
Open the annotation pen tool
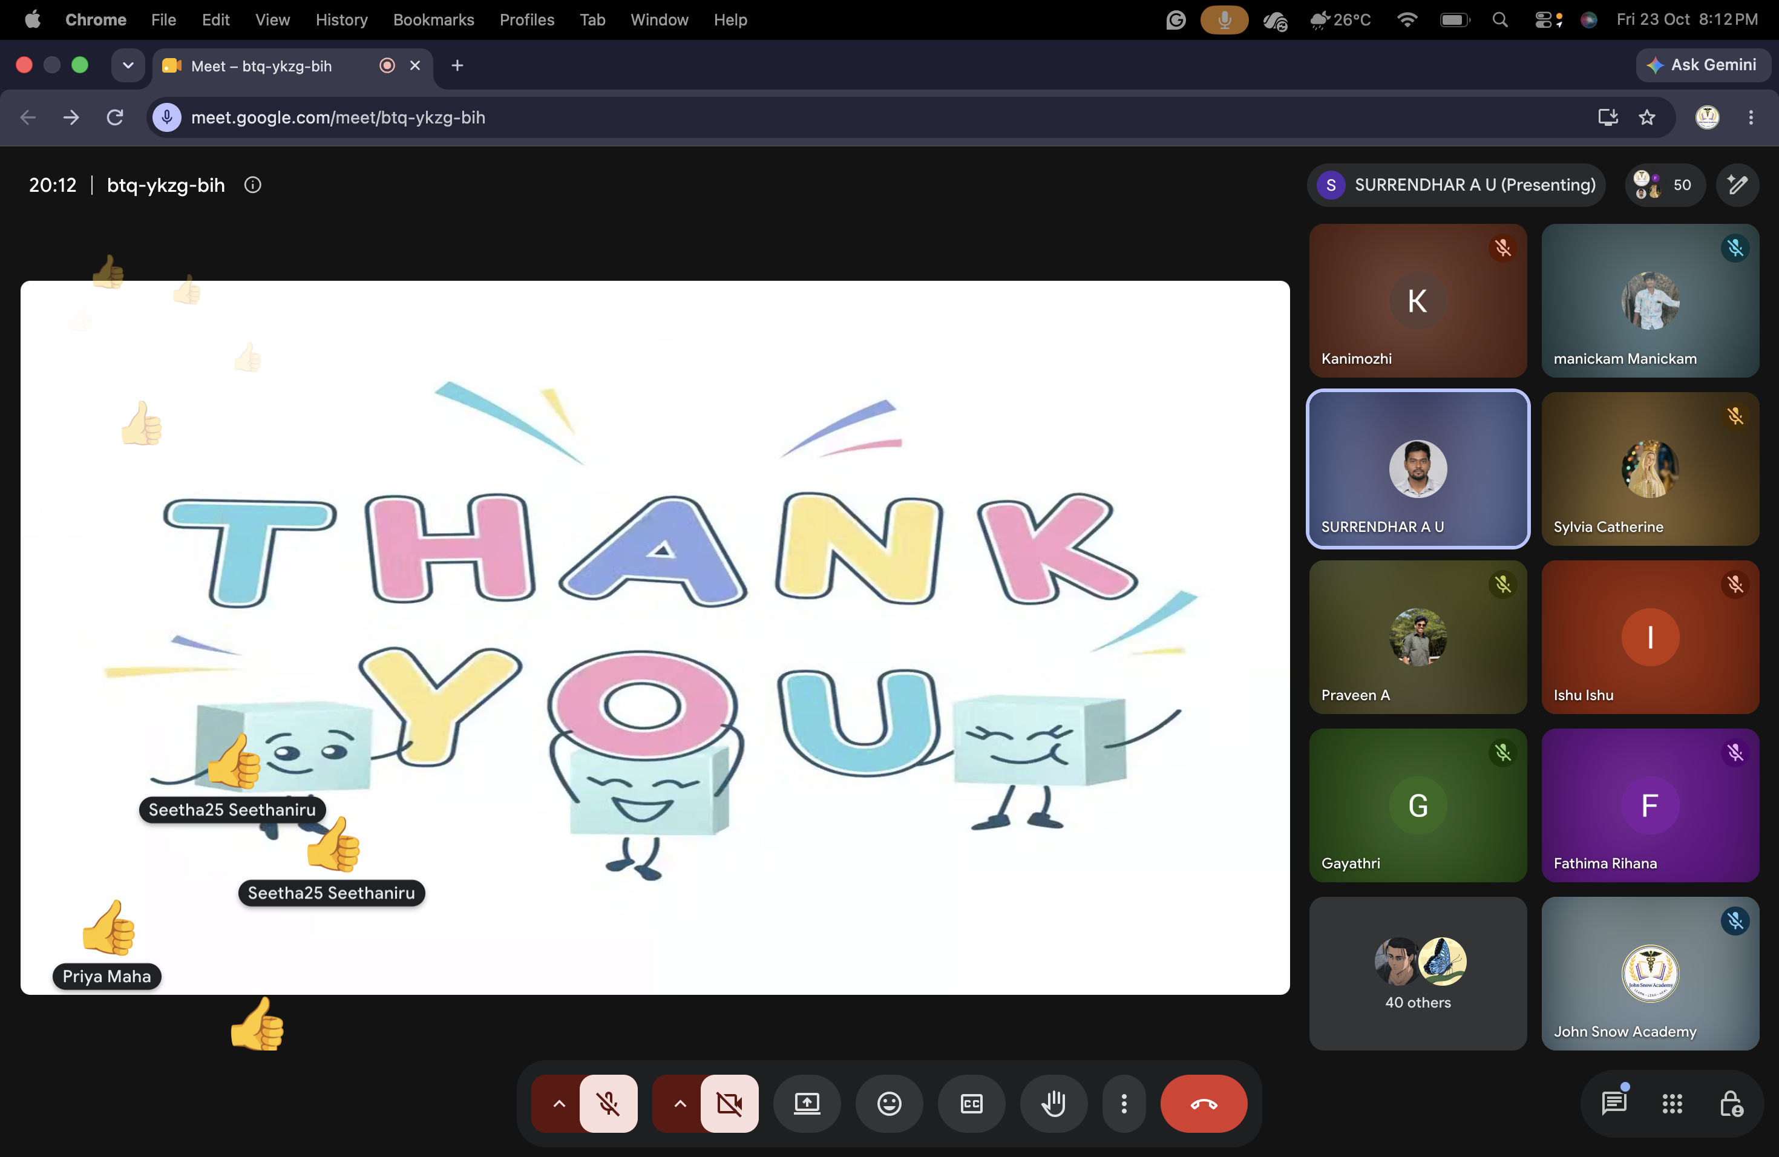(1738, 185)
